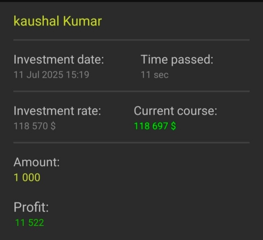This screenshot has height=240, width=263.
Task: Click the divider line above Investment rate
Action: 131,91
